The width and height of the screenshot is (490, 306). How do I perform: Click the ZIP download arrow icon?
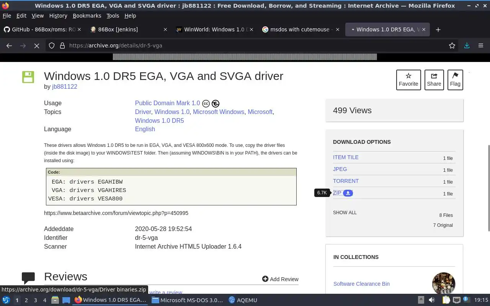click(348, 193)
